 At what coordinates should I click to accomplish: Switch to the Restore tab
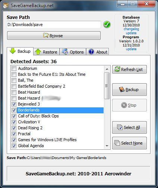coord(47,52)
